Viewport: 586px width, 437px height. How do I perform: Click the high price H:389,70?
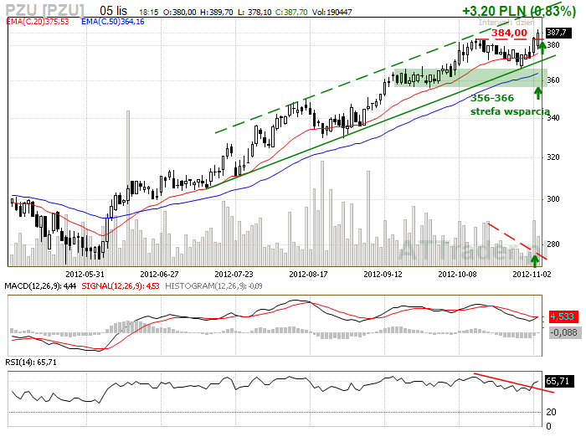pos(216,13)
